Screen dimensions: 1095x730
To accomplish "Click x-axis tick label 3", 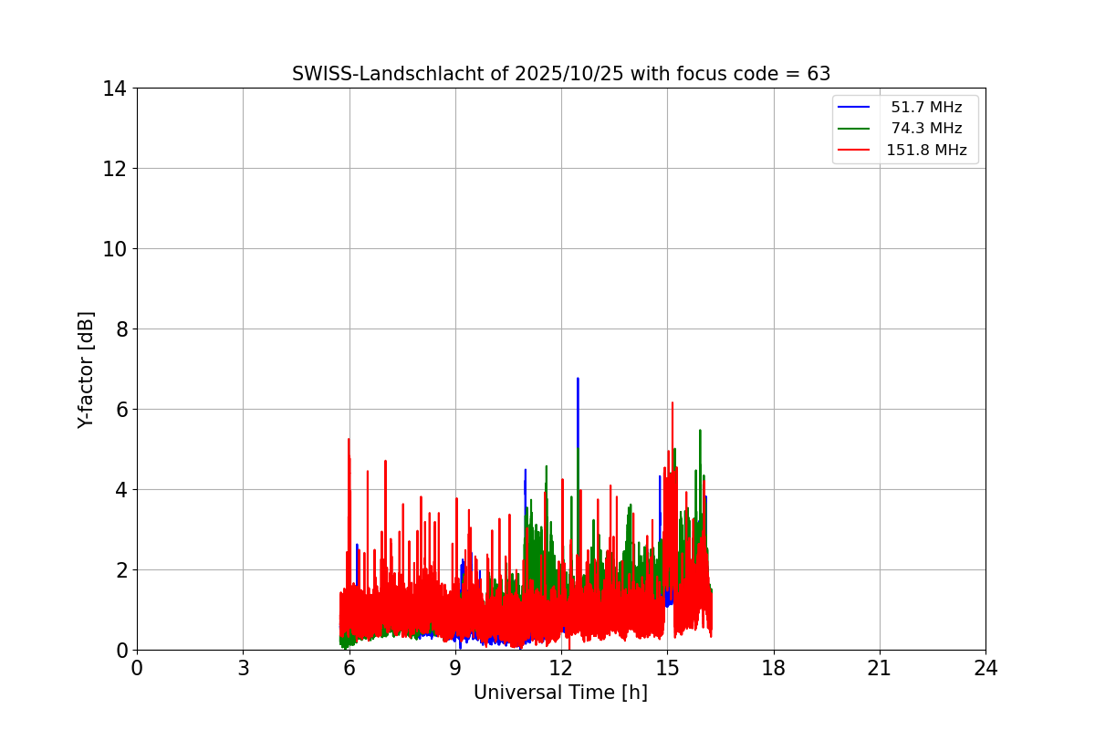I will point(243,668).
